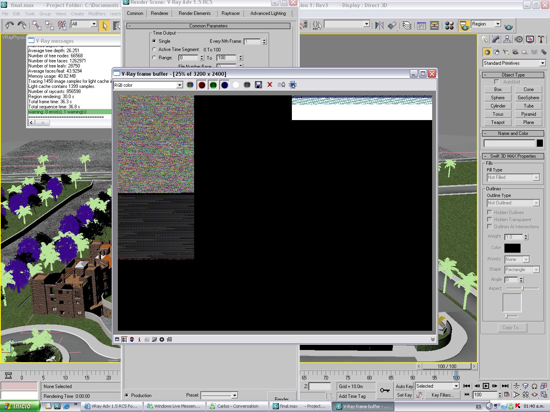Switch to the Motion command panel tab
The height and width of the screenshot is (412, 550).
coord(519,39)
